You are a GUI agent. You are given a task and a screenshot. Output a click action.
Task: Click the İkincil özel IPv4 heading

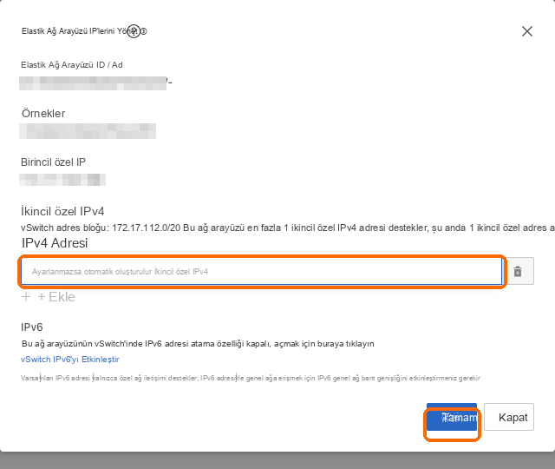pyautogui.click(x=62, y=211)
